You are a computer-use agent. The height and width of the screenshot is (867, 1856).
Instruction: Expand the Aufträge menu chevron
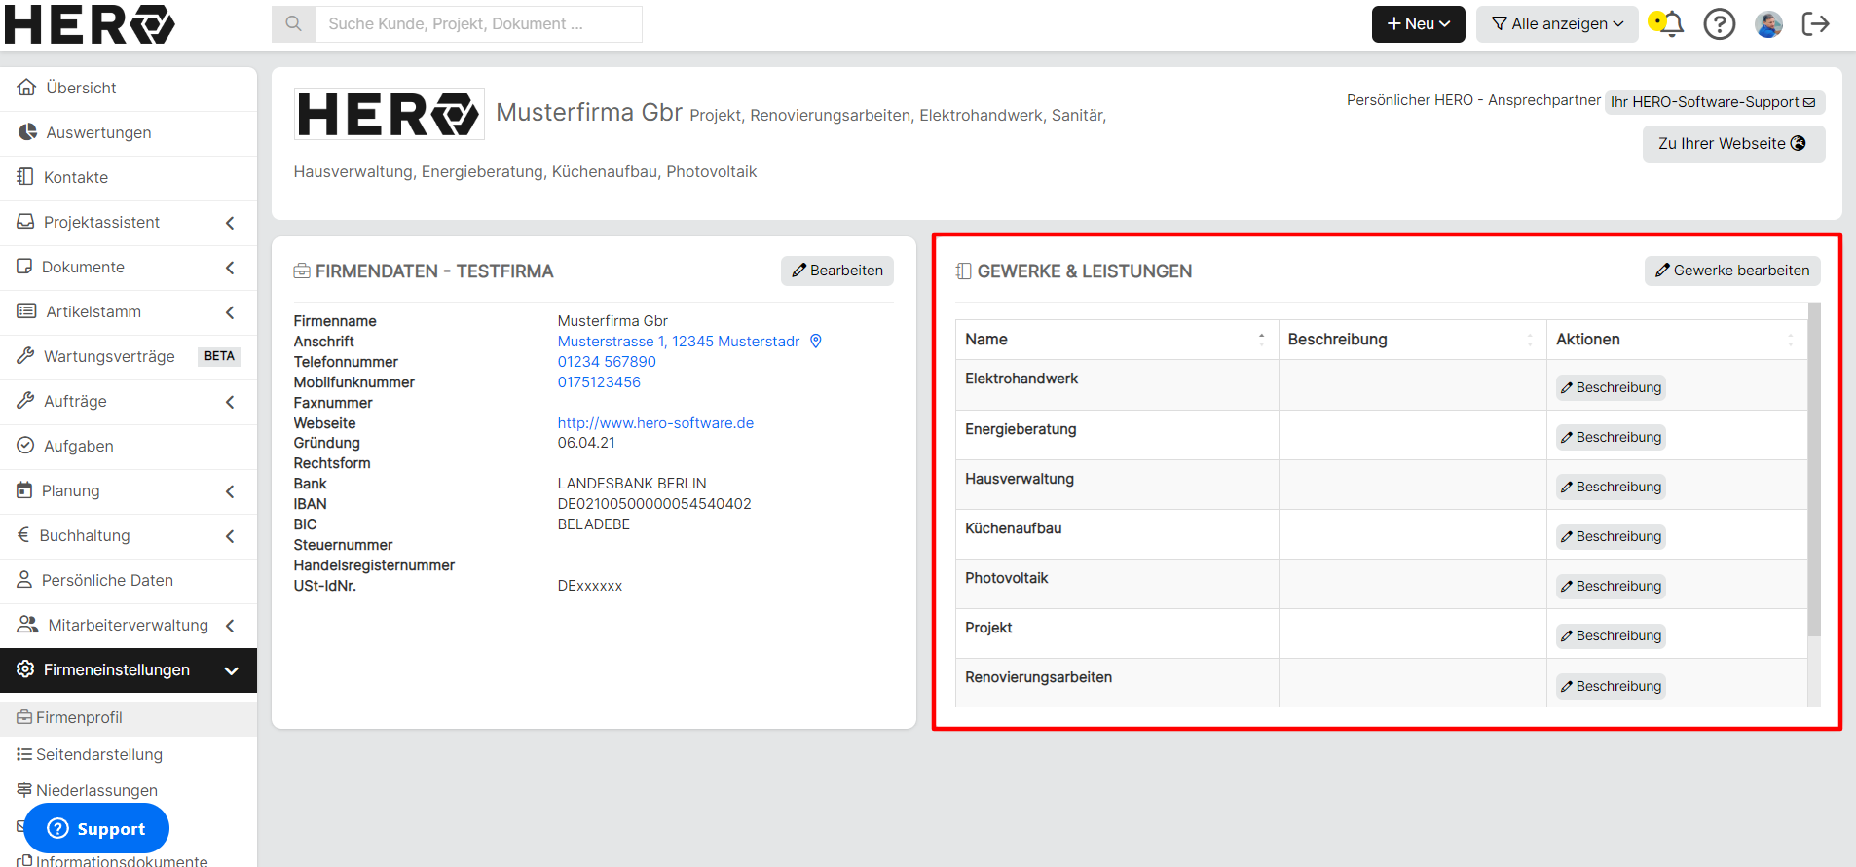click(230, 402)
